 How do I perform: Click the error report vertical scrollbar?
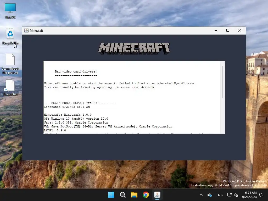(222, 82)
